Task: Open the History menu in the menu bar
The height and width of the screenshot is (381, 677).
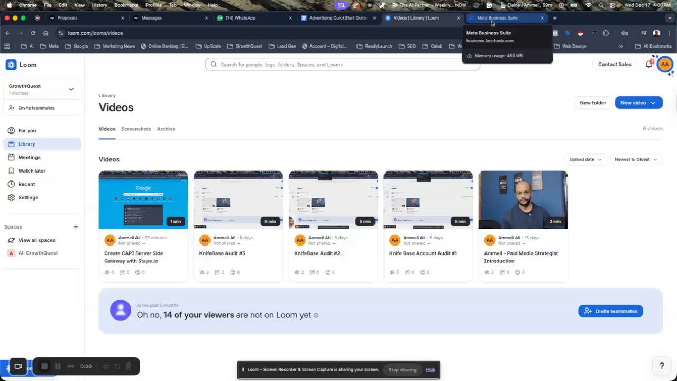Action: 99,5
